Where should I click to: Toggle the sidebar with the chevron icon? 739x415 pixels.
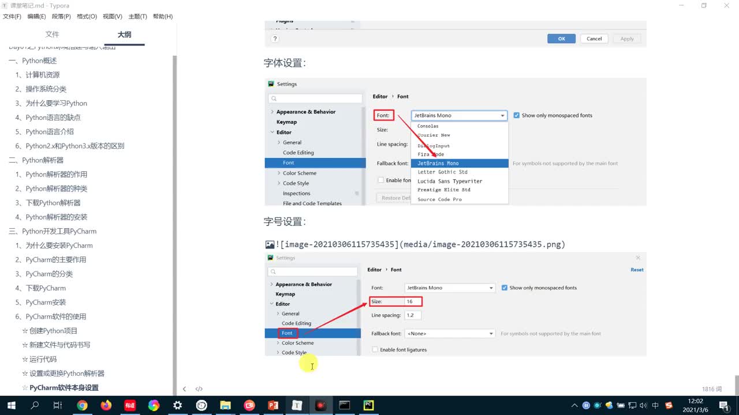[184, 389]
